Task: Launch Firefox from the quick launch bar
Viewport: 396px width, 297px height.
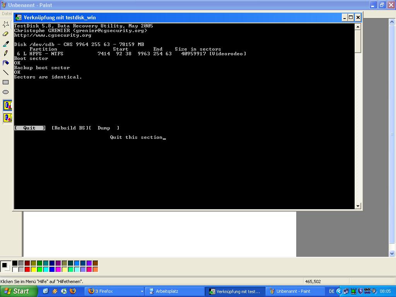Action: 73,291
